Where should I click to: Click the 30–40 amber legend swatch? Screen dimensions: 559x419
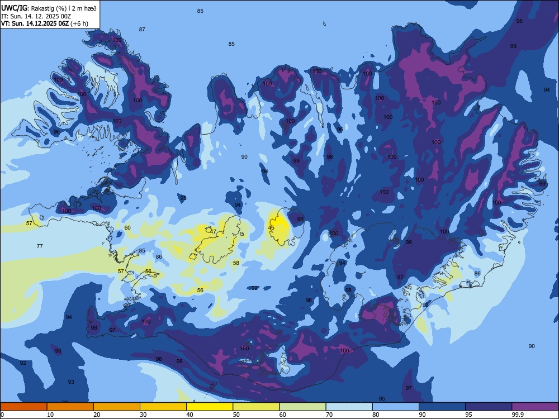163,407
